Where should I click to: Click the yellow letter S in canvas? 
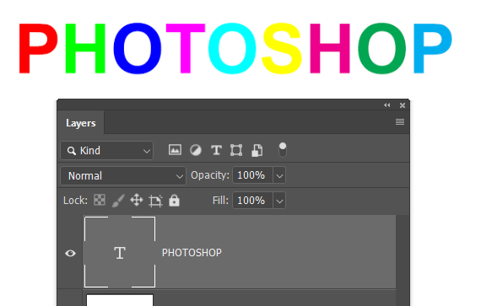click(x=281, y=48)
